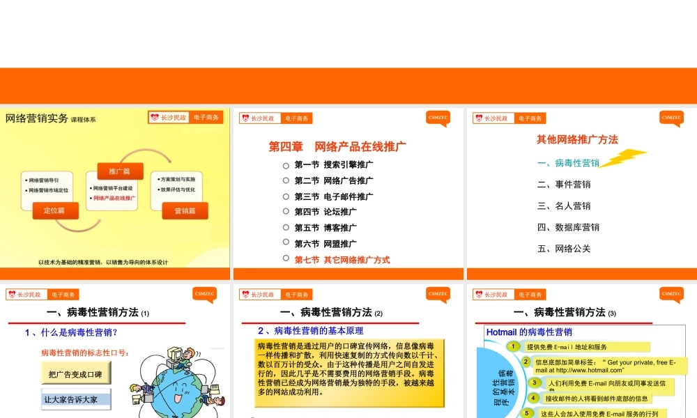Click the yellow text box explaining 病毒性营销 principle
The image size is (697, 418).
pos(348,373)
